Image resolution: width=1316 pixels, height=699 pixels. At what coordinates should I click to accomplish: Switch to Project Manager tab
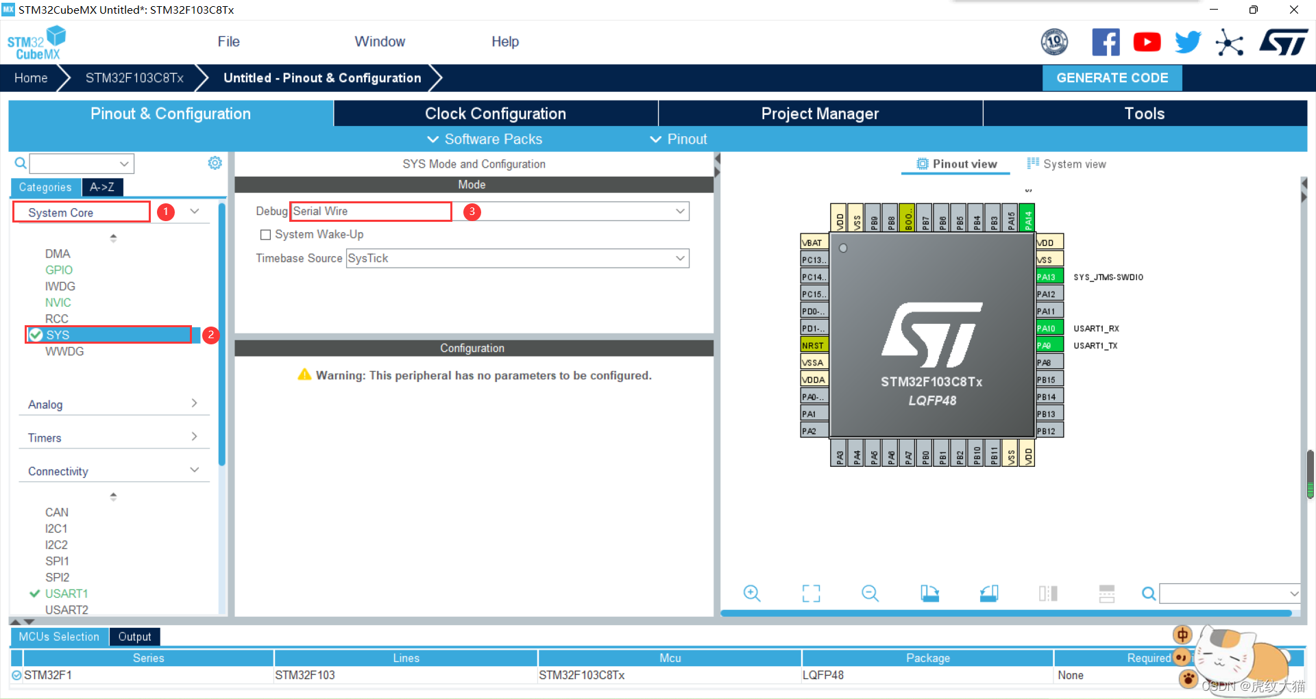point(820,114)
